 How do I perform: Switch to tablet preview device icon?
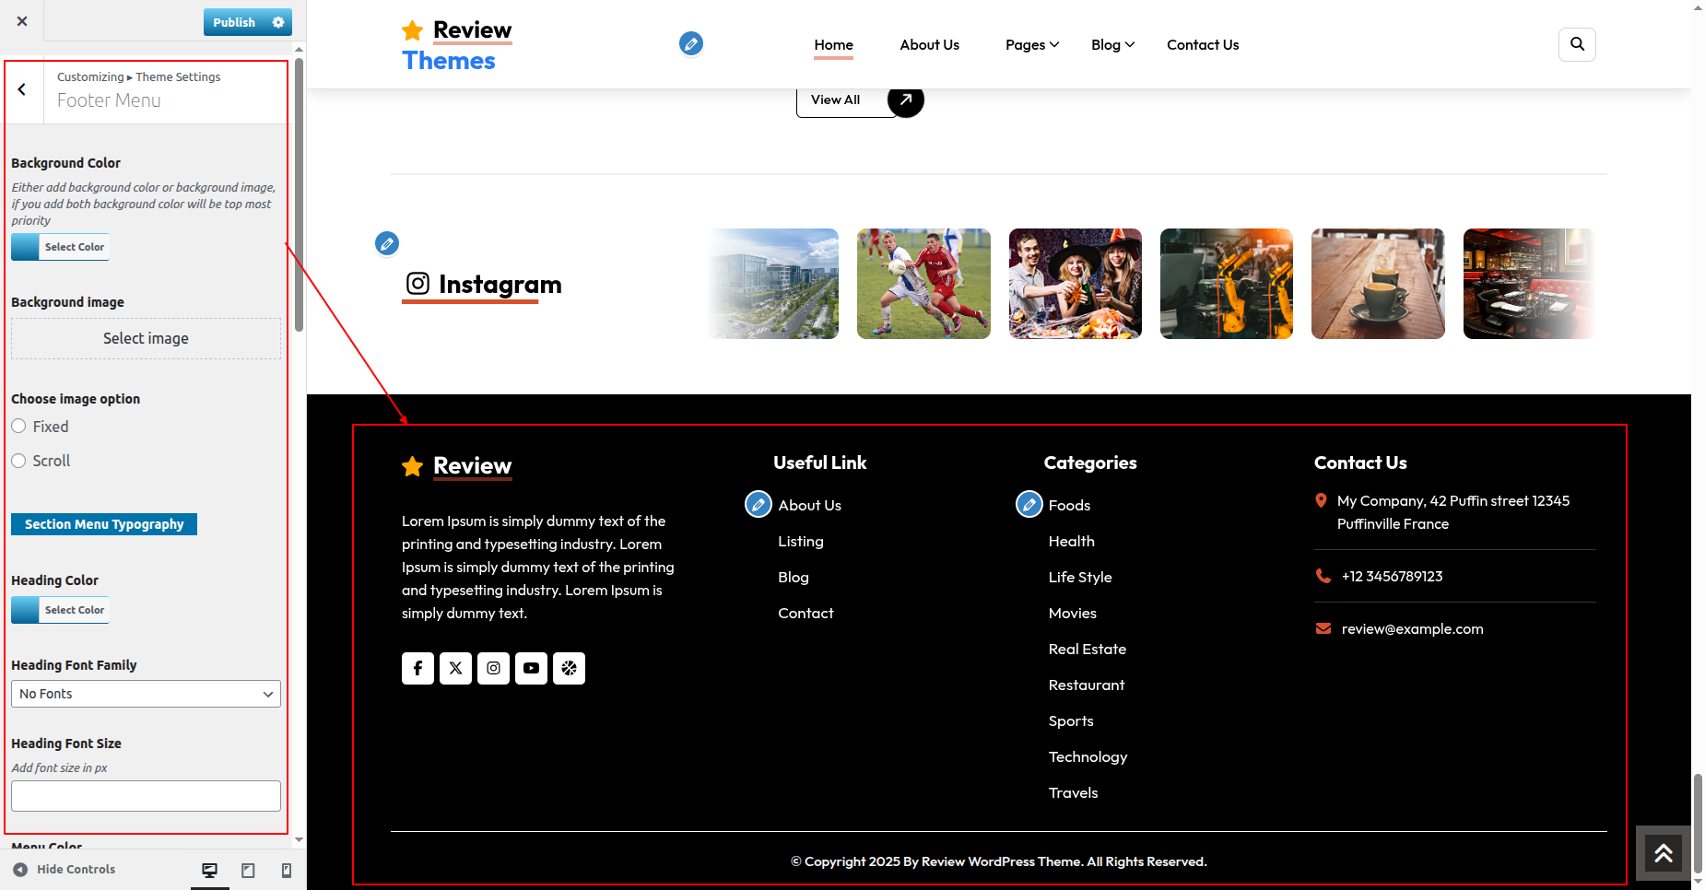point(248,870)
